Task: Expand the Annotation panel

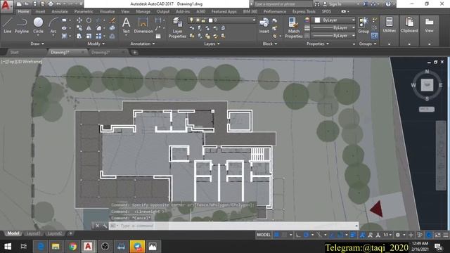Action: [x=143, y=44]
